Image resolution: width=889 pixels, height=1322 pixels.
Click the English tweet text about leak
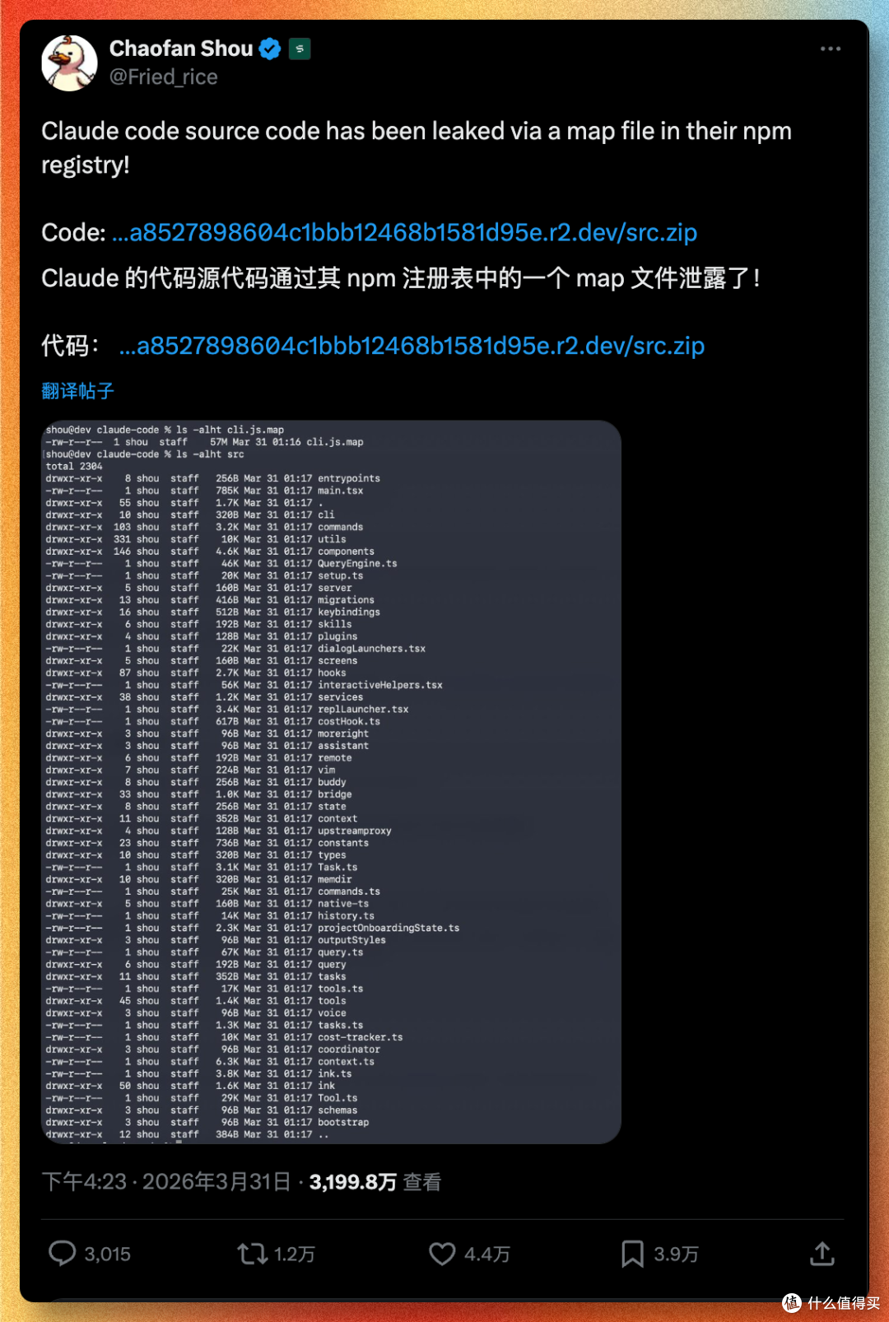pyautogui.click(x=417, y=147)
